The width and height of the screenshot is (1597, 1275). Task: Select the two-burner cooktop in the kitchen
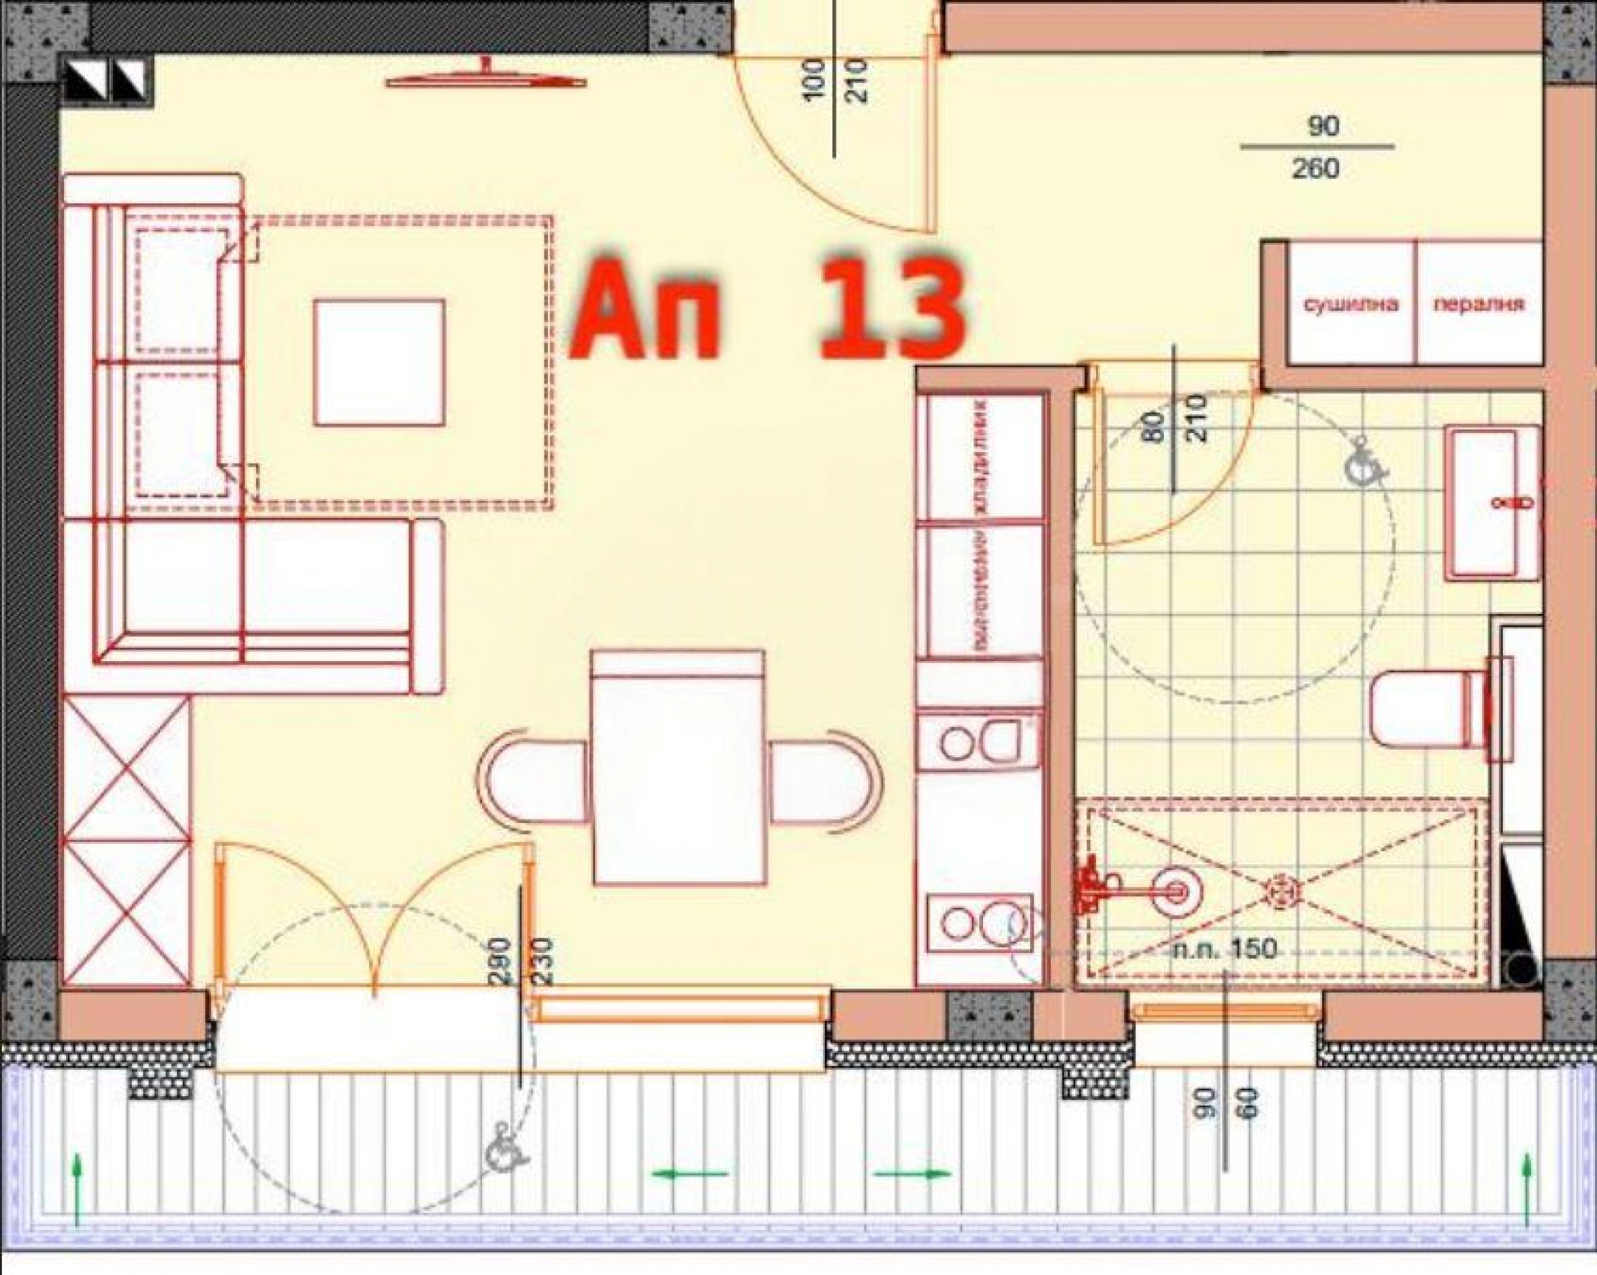click(x=979, y=923)
